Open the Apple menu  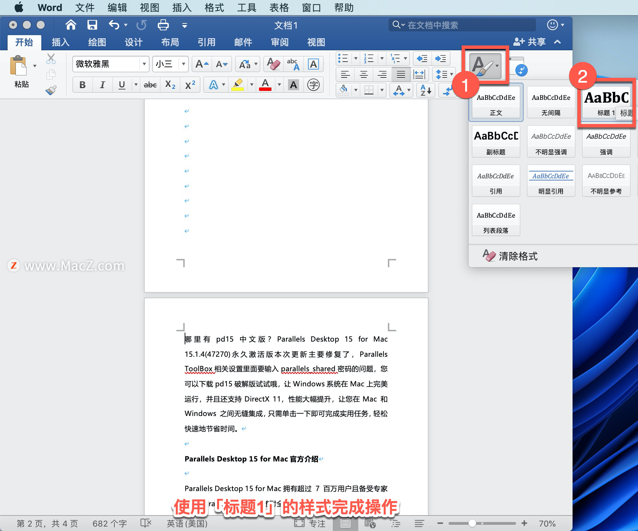click(x=19, y=7)
